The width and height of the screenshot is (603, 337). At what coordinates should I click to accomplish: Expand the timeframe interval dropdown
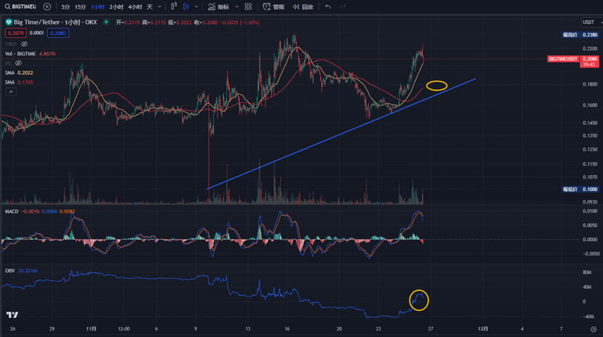[x=159, y=7]
